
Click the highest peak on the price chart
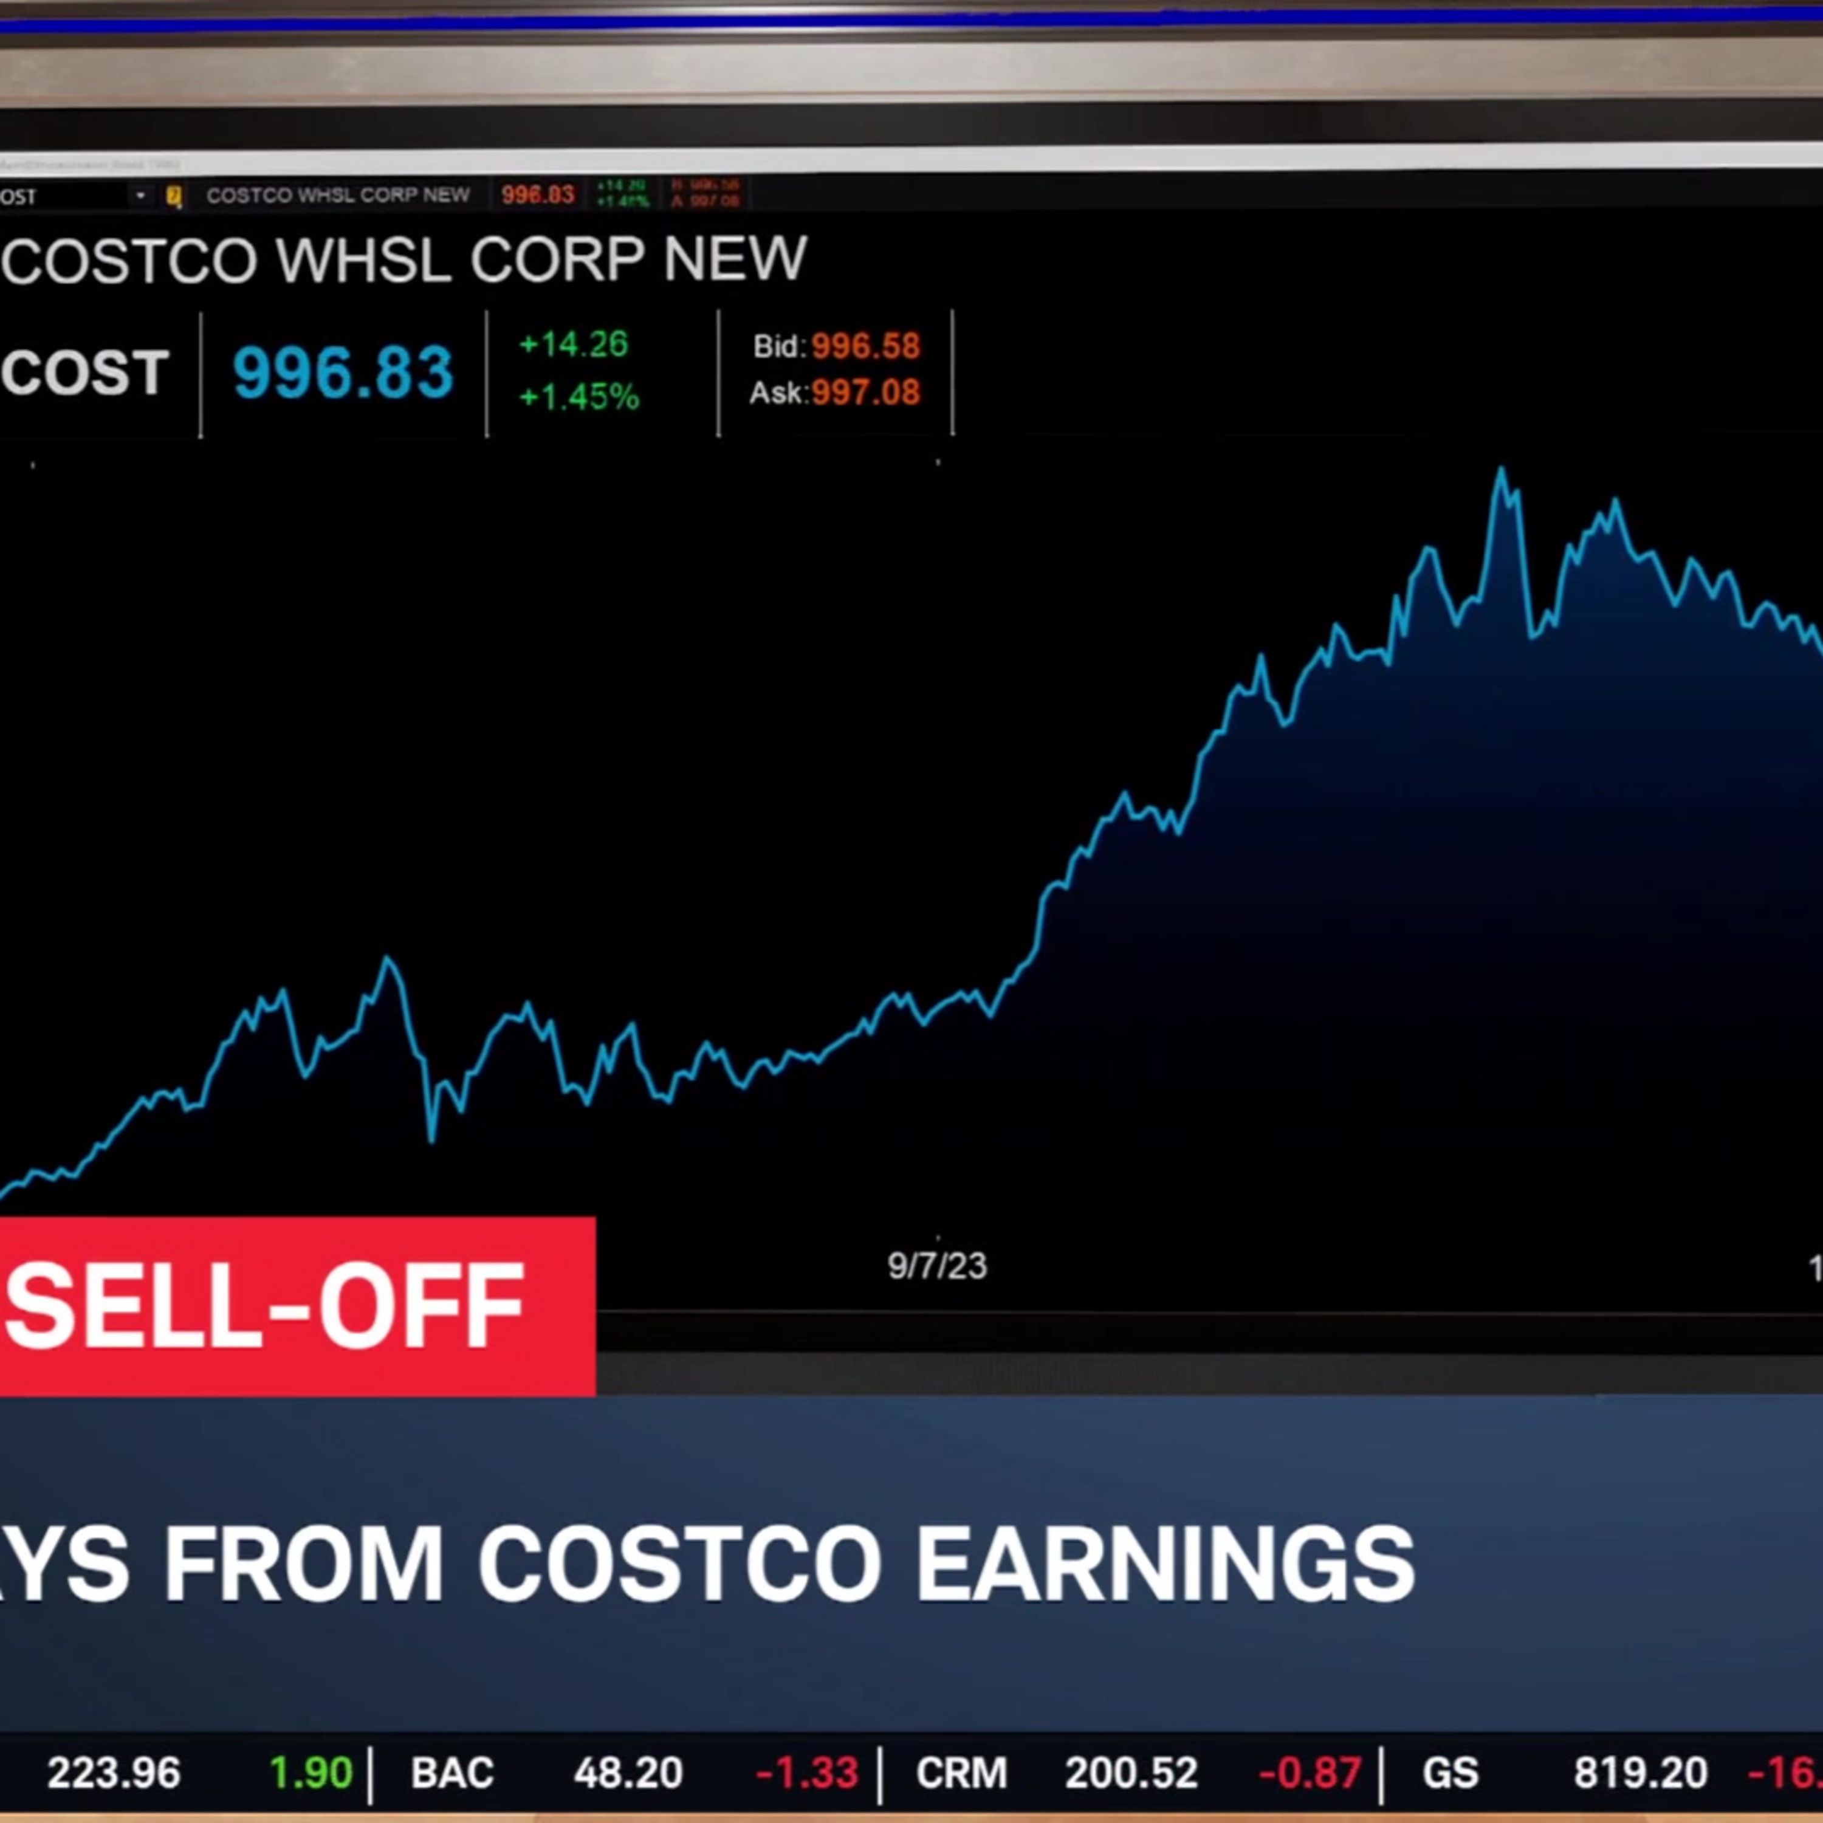point(1501,469)
